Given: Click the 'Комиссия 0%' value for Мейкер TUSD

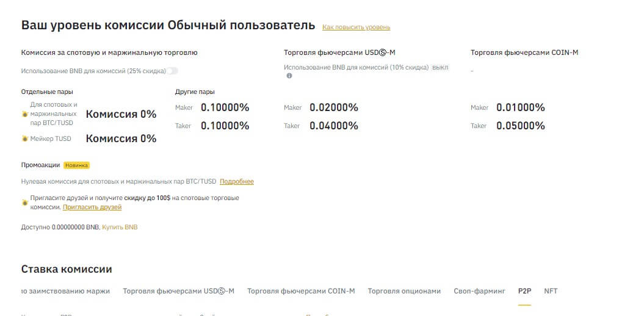Looking at the screenshot, I should 121,138.
